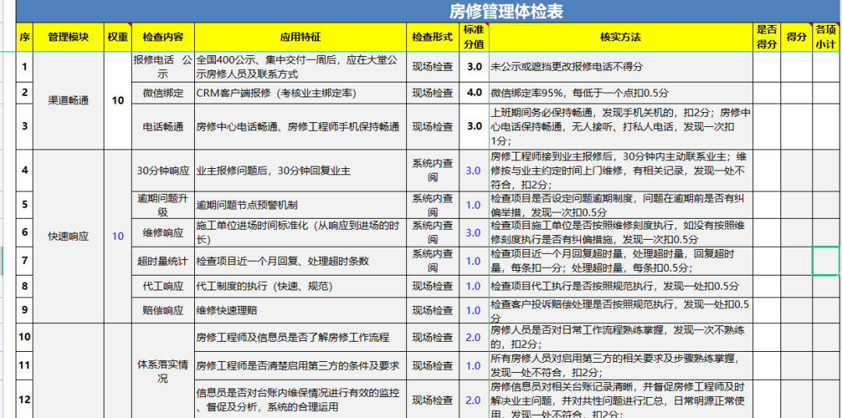Image resolution: width=842 pixels, height=418 pixels.
Task: Click the blue weight value 10 for 快速响应
Action: coord(118,236)
